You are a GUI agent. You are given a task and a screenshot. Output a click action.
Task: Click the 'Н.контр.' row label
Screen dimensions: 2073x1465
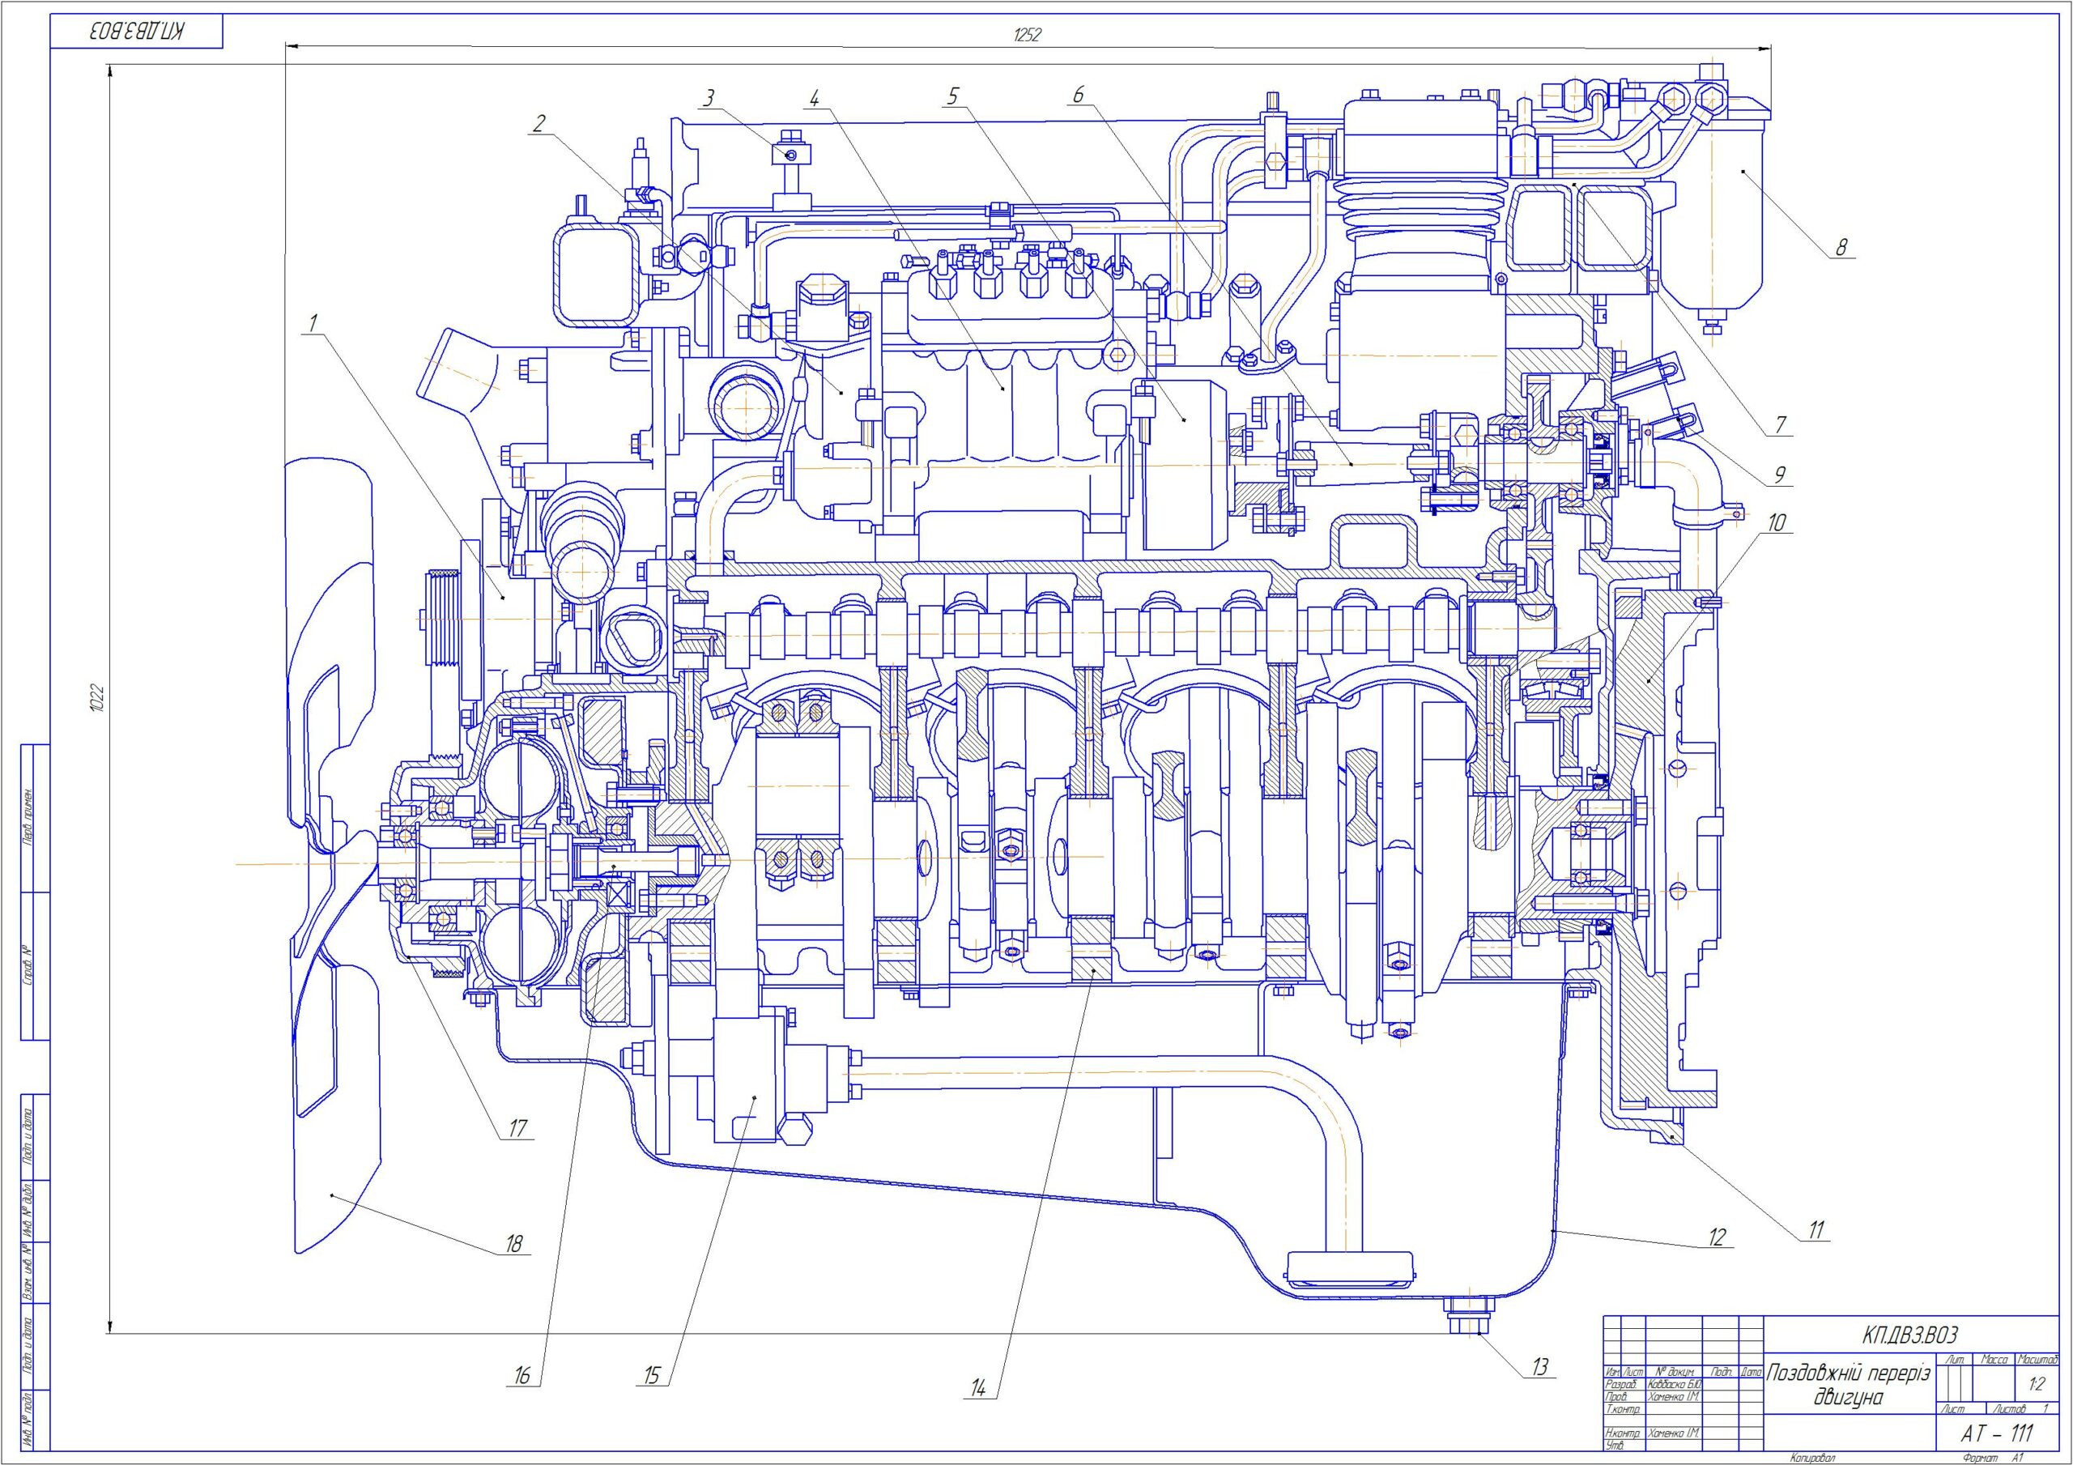pos(1624,1433)
